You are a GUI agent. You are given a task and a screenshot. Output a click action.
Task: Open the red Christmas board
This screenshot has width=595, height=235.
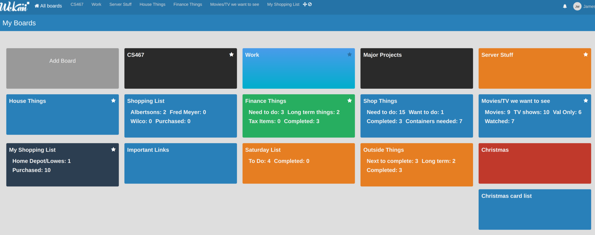pos(535,163)
